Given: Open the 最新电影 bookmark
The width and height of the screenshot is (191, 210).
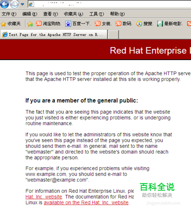Looking at the screenshot, I should [x=170, y=24].
